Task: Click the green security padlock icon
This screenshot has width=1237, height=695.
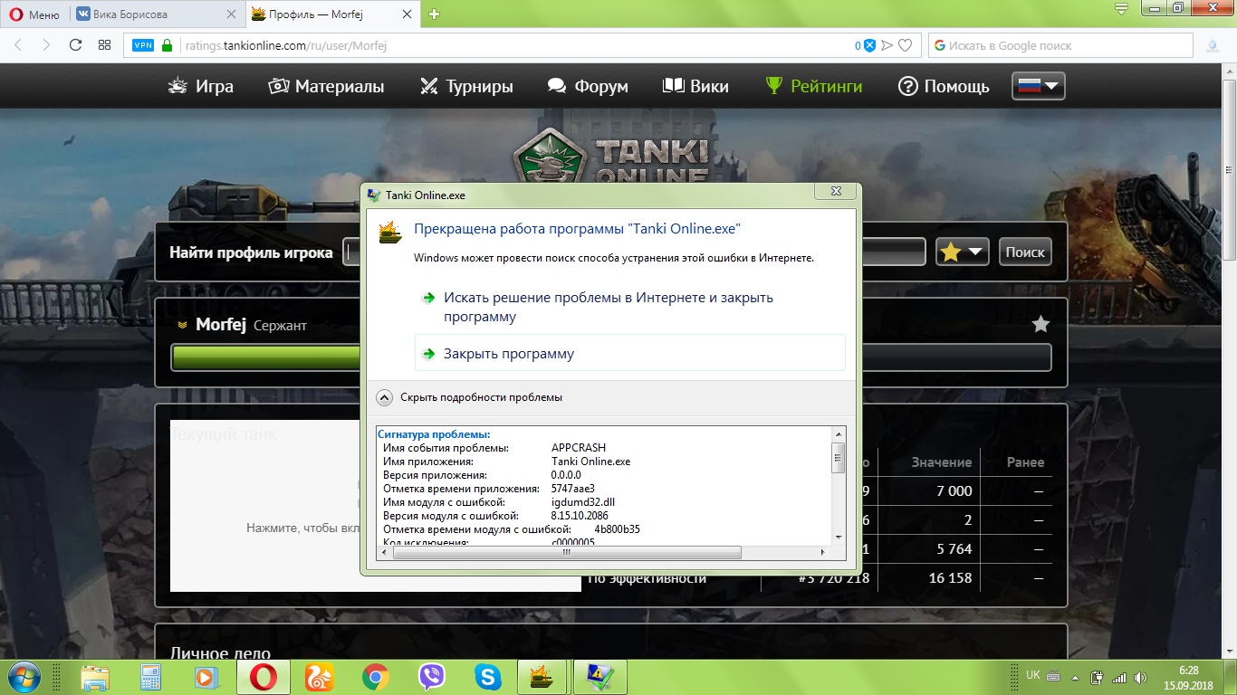Action: (167, 45)
